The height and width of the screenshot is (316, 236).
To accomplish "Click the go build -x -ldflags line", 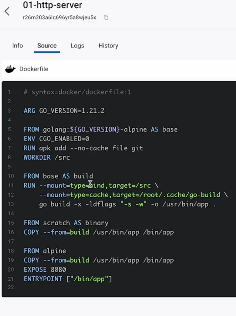I will point(127,204).
